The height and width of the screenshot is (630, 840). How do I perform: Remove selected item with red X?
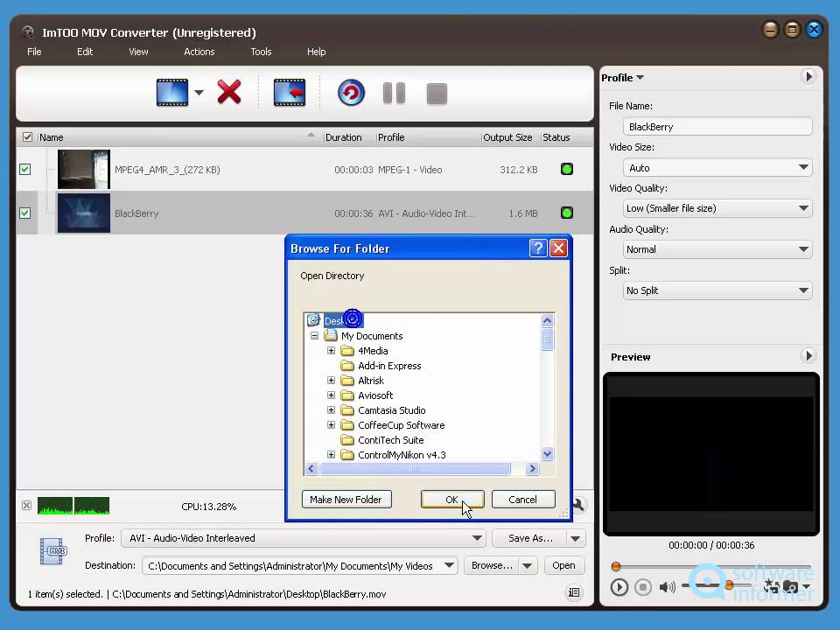click(228, 92)
